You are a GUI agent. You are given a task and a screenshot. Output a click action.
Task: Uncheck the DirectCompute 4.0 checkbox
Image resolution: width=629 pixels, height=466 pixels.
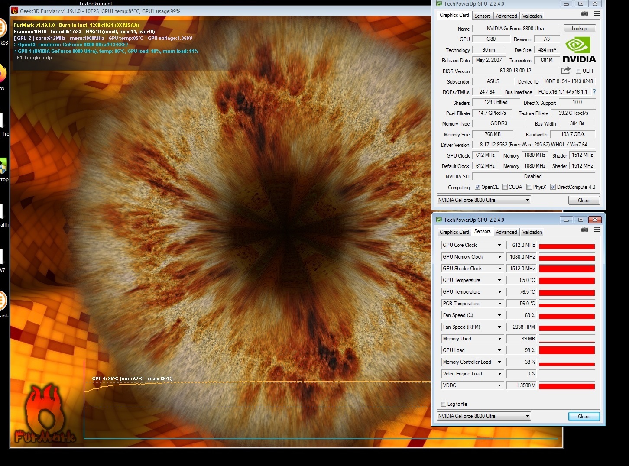tap(553, 187)
